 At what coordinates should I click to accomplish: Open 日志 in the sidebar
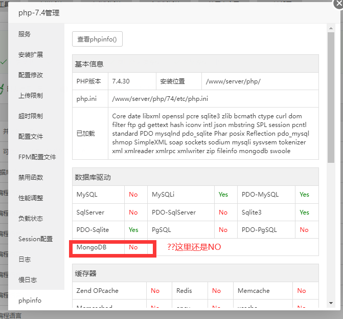pos(25,260)
